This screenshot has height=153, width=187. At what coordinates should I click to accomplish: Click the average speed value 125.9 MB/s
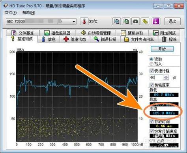pos(164,113)
